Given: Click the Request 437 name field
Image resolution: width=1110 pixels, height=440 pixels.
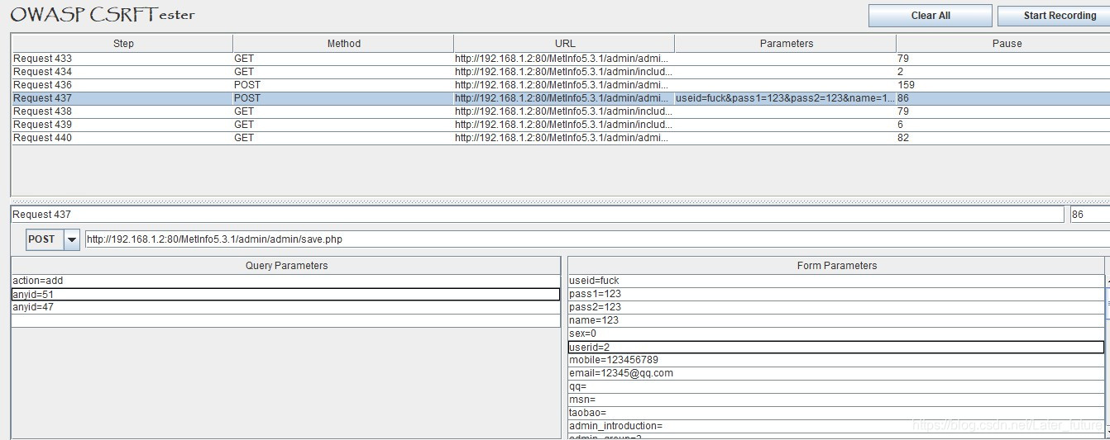Looking at the screenshot, I should point(538,215).
